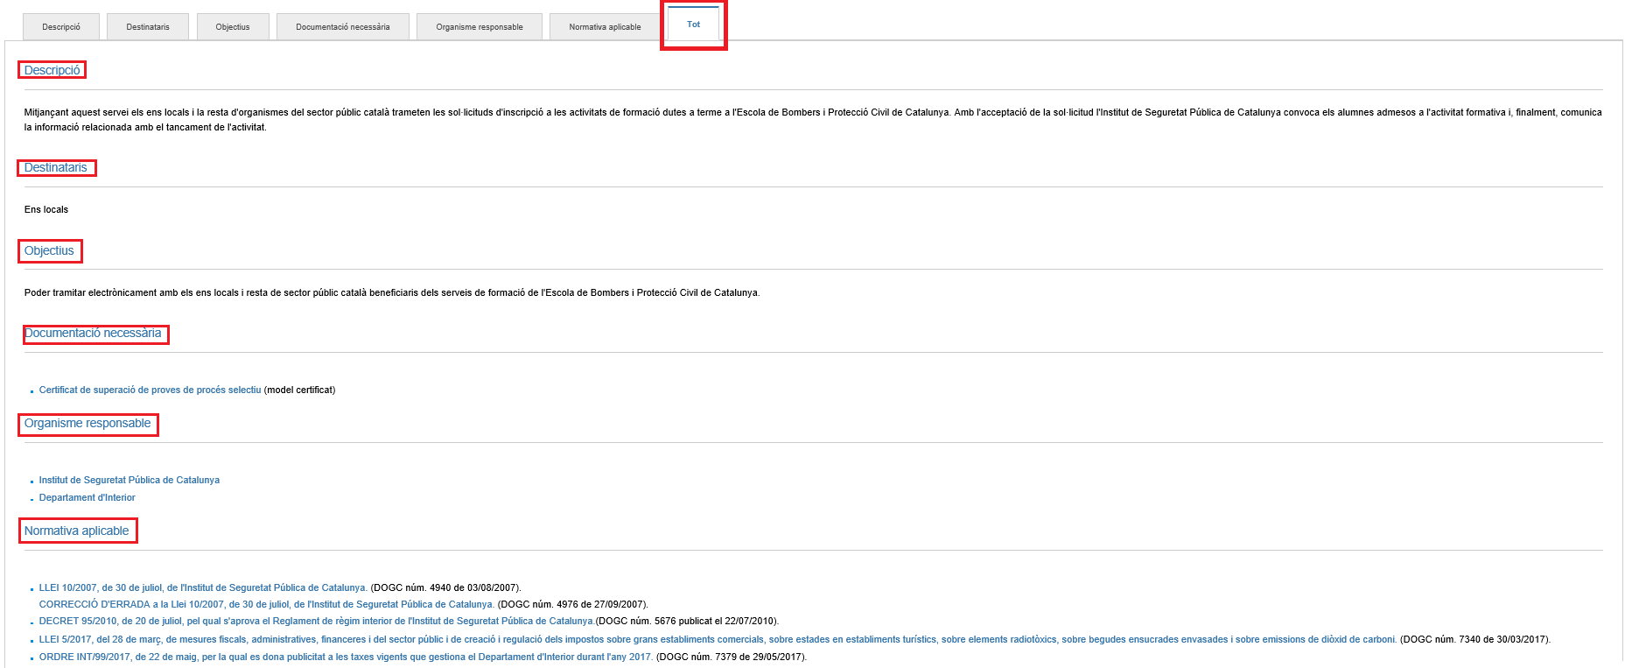Open the Organisme responsable tab

click(x=479, y=27)
